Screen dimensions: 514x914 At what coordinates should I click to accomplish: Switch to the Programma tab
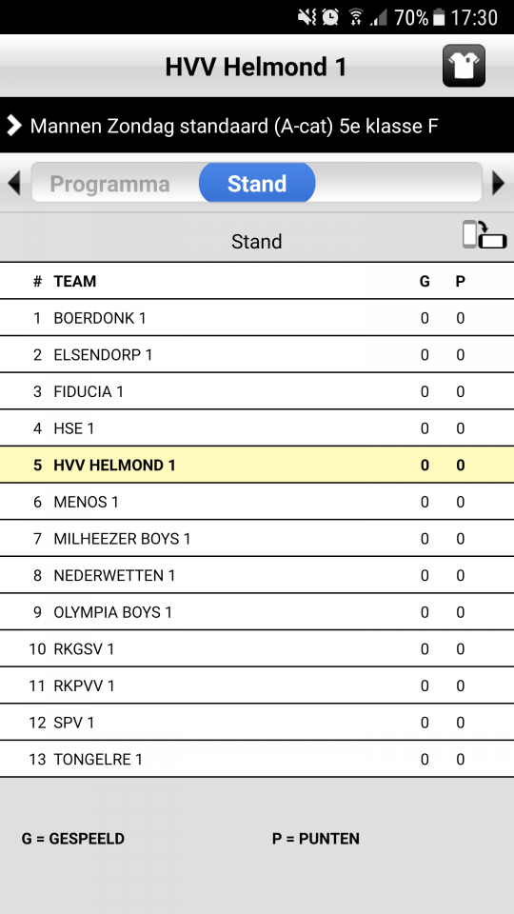click(110, 184)
